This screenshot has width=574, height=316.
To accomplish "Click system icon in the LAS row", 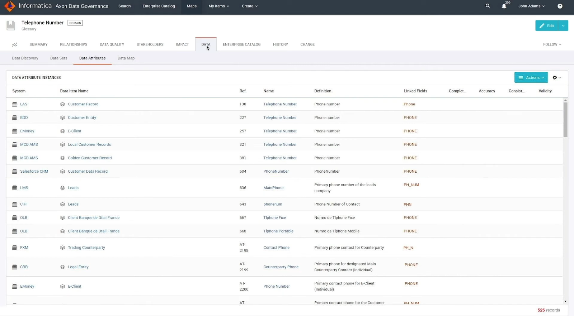I will click(15, 104).
